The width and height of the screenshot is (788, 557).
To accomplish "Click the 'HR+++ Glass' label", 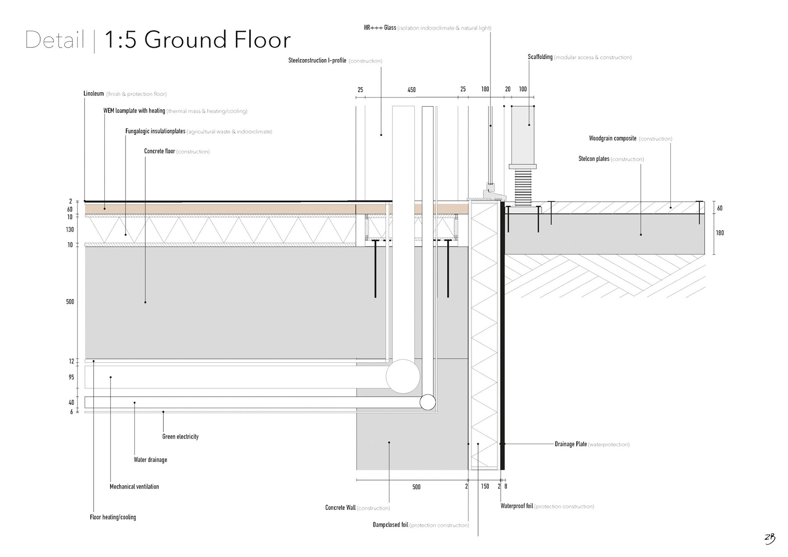I will [380, 28].
